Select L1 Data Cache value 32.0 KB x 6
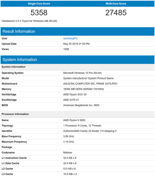The width and height of the screenshot is (155, 177). [x=70, y=163]
